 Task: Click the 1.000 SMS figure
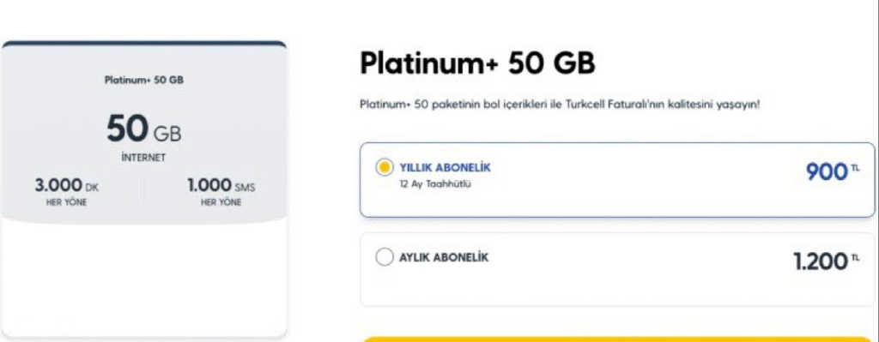221,185
